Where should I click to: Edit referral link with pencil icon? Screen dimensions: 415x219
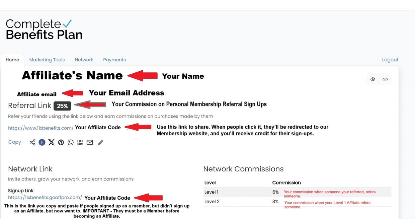100,142
